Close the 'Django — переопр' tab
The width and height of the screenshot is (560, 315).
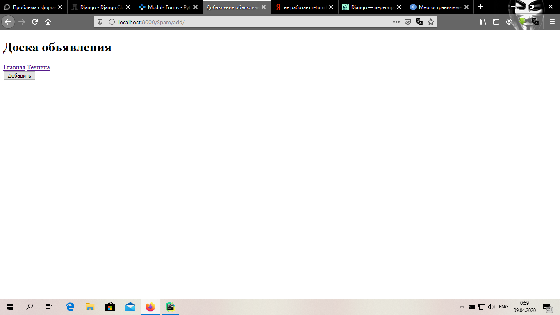click(x=398, y=7)
